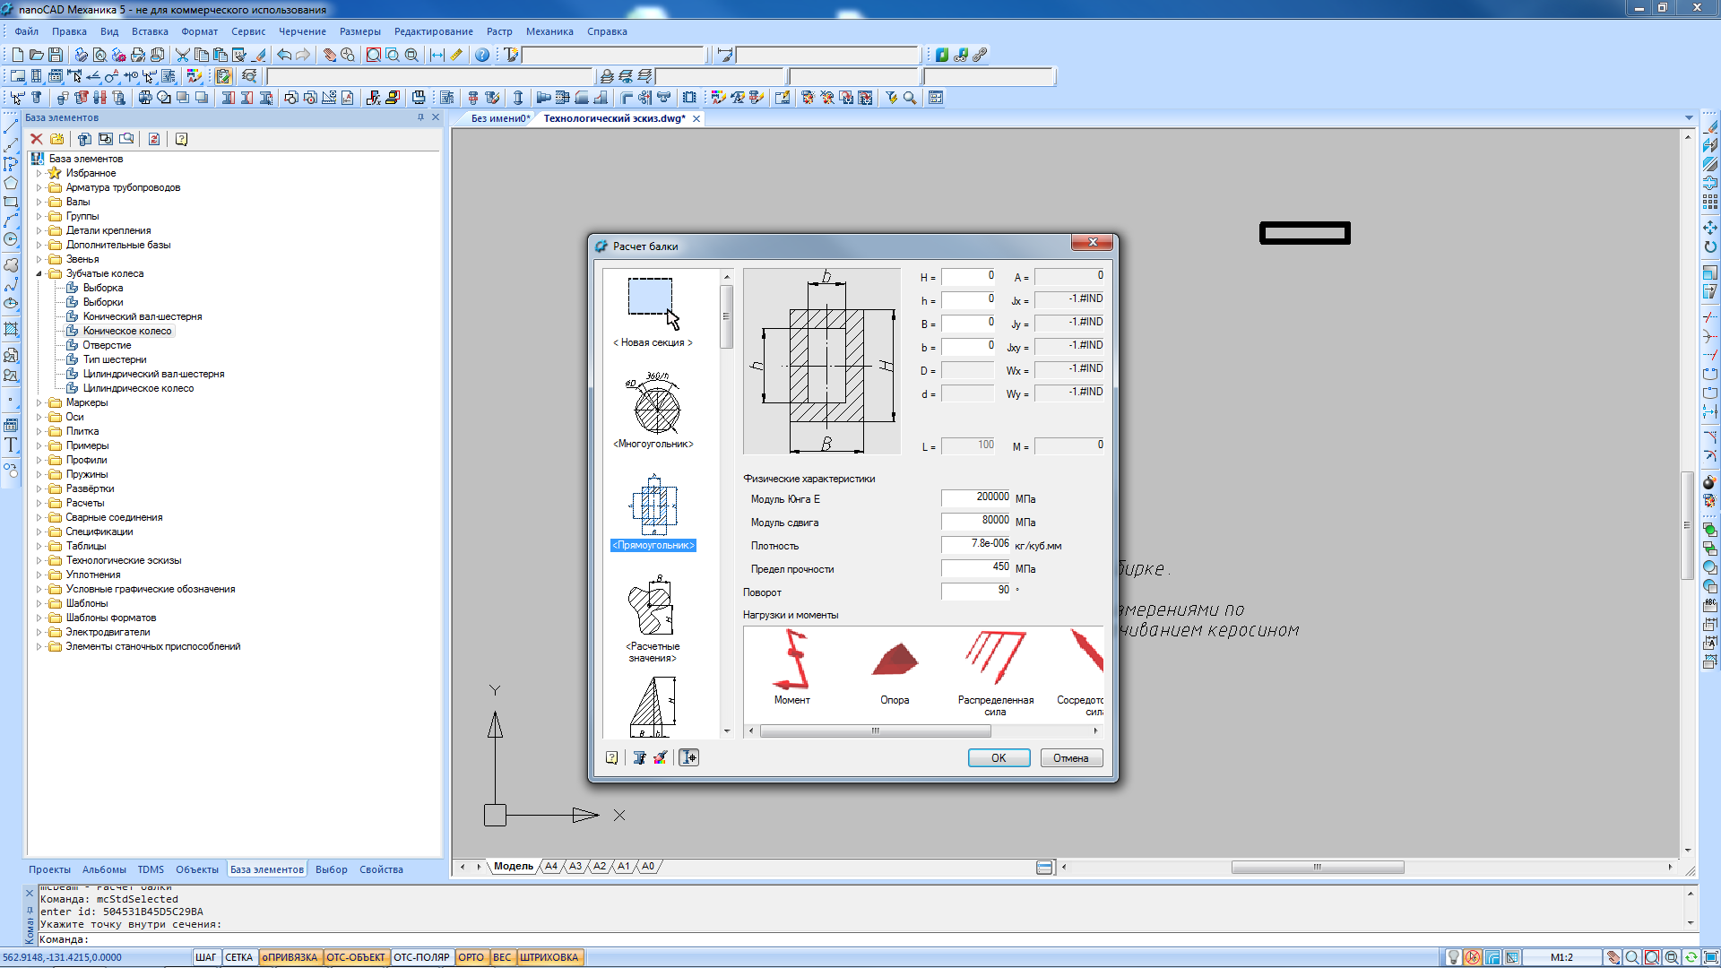
Task: Expand the Расчеты folder
Action: click(39, 503)
